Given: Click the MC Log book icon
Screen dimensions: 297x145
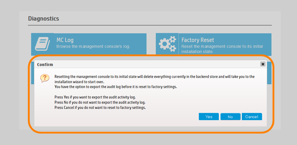Looking at the screenshot, I should 42,44.
